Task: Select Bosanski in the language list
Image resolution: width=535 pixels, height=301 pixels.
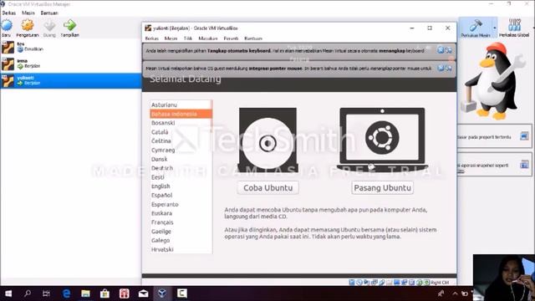Action: (x=181, y=123)
